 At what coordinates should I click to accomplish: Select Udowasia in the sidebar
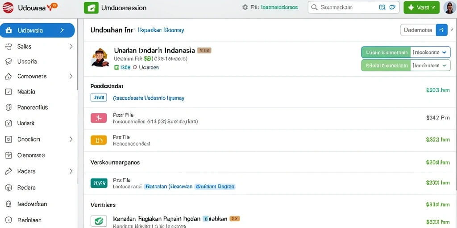tap(37, 30)
